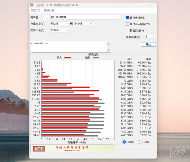This screenshot has width=190, height=162.
Task: Click the 3.57 GB/s read value
Action: 145,92
